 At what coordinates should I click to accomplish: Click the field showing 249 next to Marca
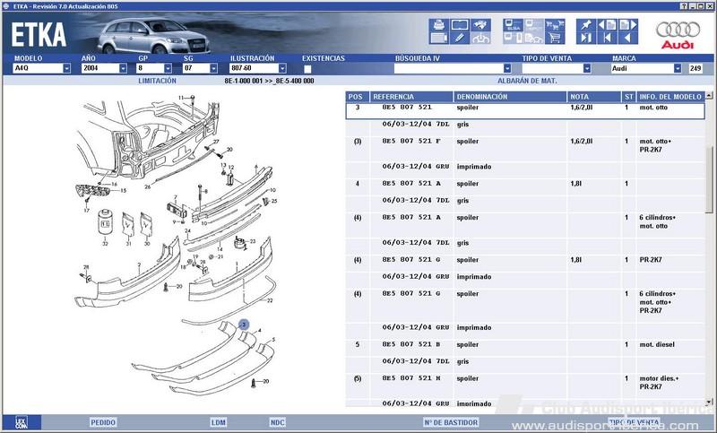[x=695, y=69]
